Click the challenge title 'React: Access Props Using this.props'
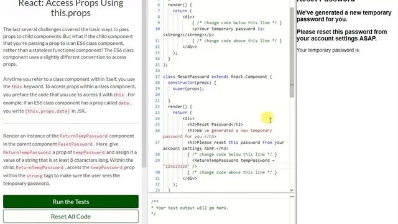Image resolution: width=398 pixels, height=224 pixels. 71,8
